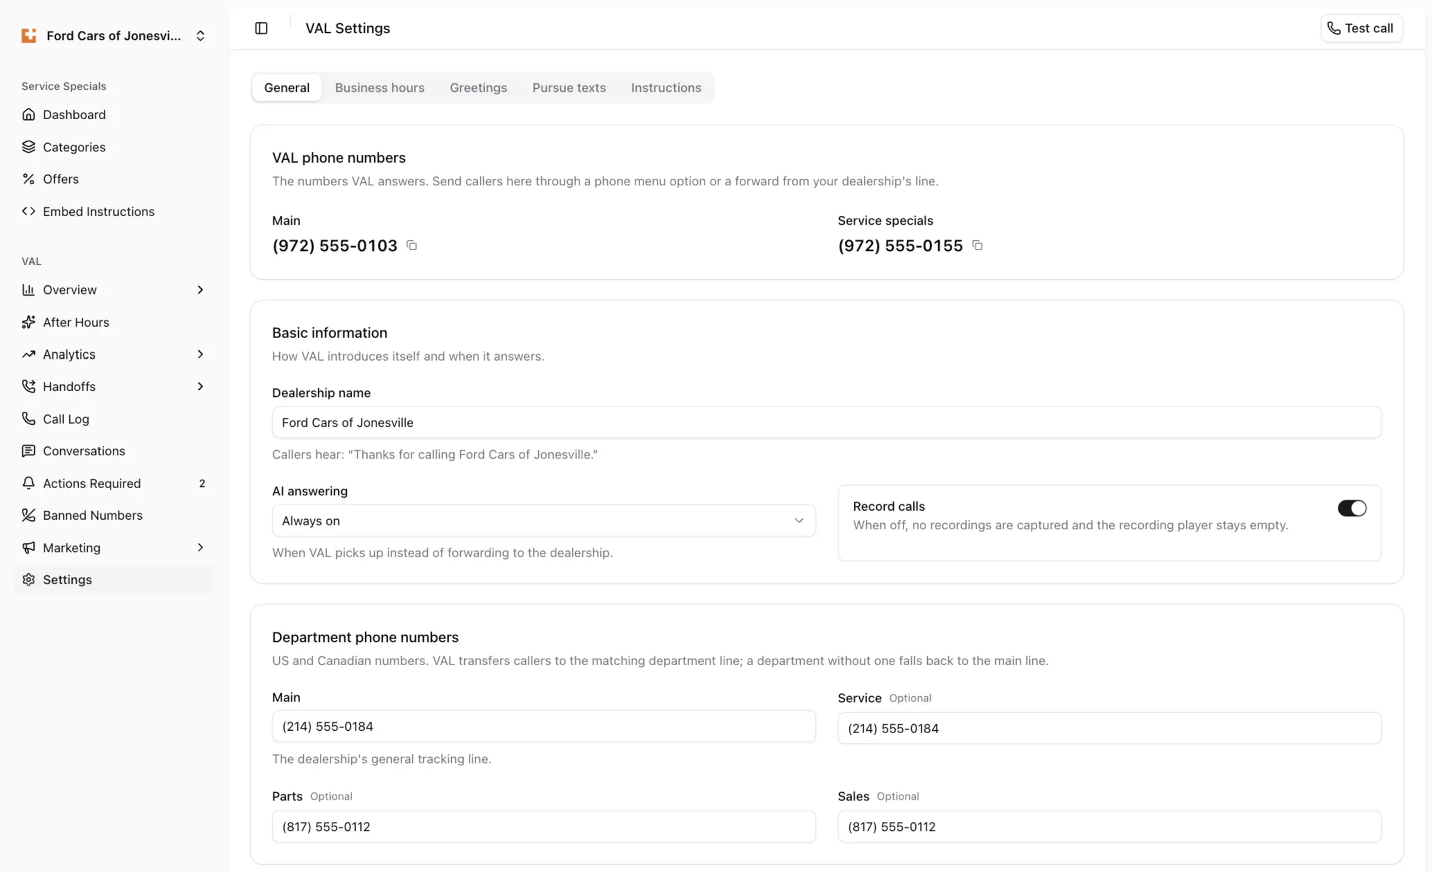This screenshot has width=1432, height=872.
Task: Expand the Marketing submenu chevron
Action: [x=200, y=547]
